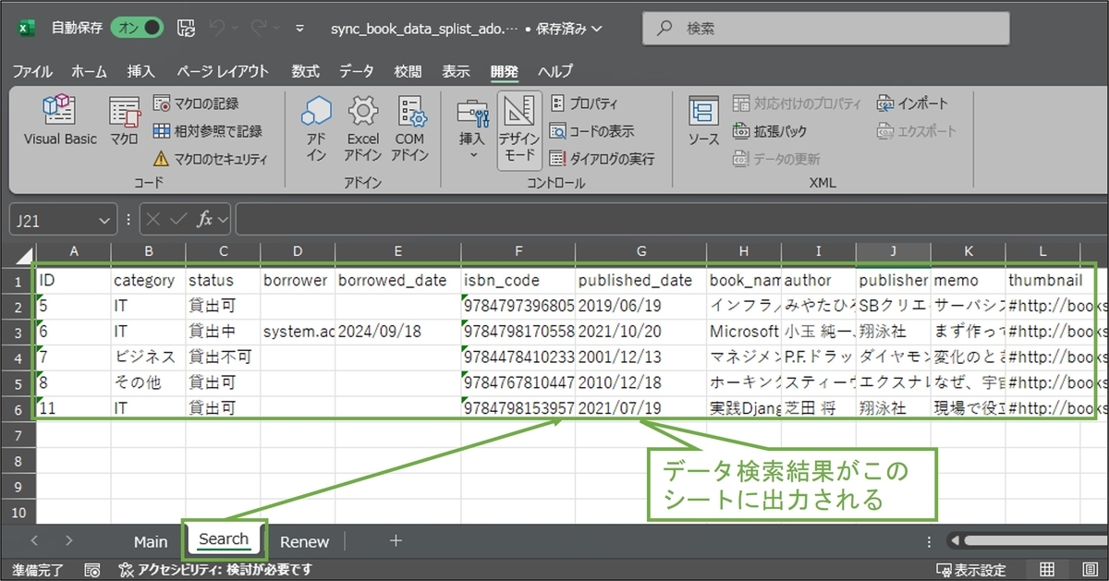
Task: Click 対応付けのプロパティ map properties
Action: coord(797,103)
